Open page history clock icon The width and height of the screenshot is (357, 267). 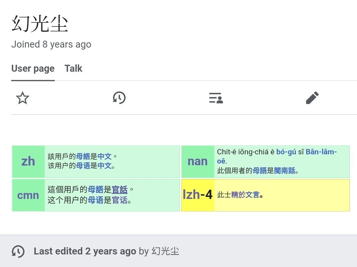(x=119, y=98)
